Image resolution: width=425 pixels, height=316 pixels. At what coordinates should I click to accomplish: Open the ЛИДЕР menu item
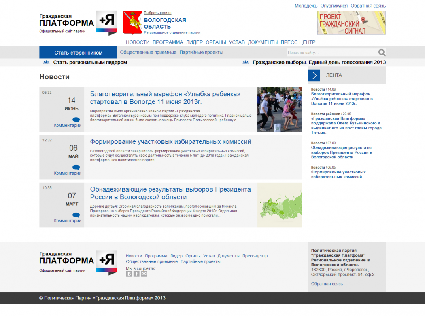point(194,42)
